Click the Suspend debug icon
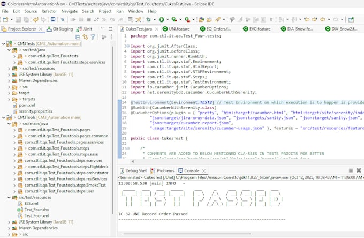 coord(81,19)
